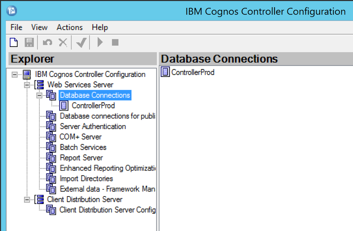This screenshot has width=353, height=231.
Task: Select Report Server label
Action: [81, 157]
